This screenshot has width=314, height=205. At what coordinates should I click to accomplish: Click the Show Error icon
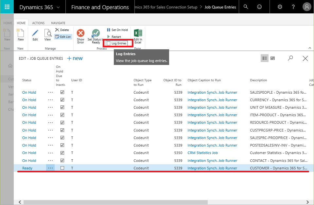pos(80,33)
